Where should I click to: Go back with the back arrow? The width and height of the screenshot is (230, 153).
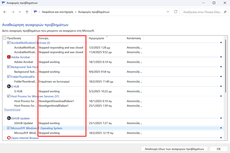[5, 12]
